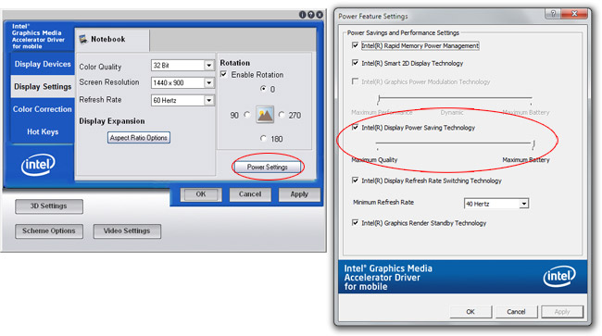
Task: Click the 'Maximum Quality' slider label
Action: 374,160
